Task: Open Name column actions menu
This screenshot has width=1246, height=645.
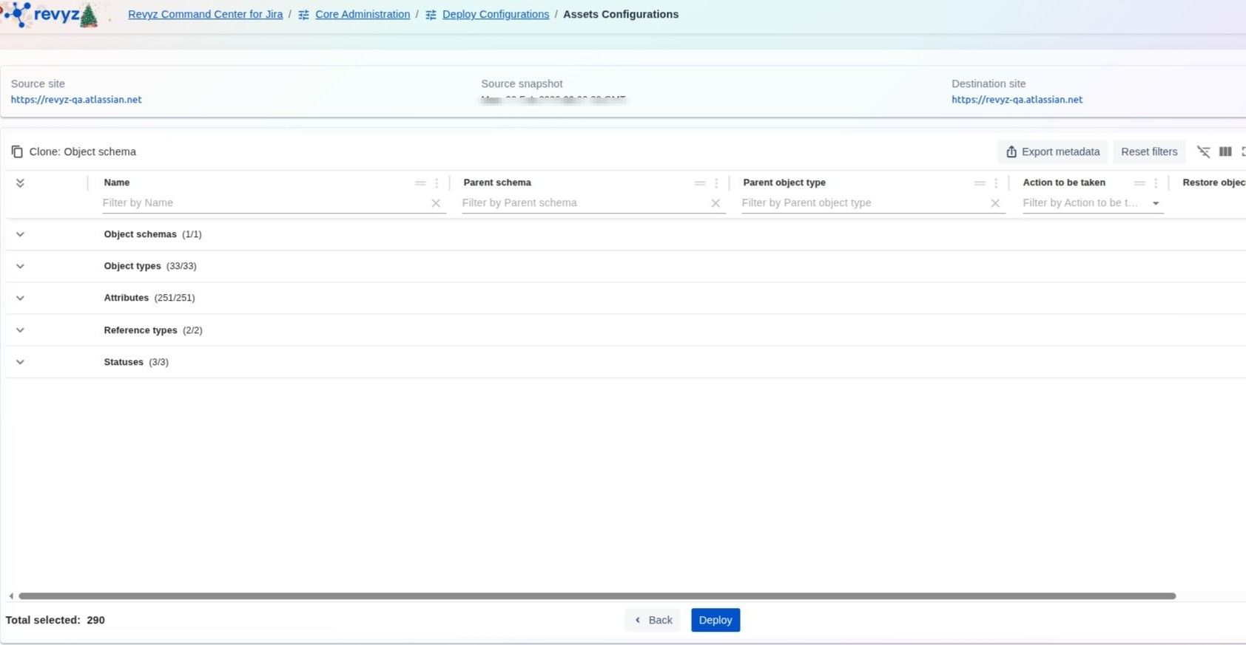Action: point(437,183)
